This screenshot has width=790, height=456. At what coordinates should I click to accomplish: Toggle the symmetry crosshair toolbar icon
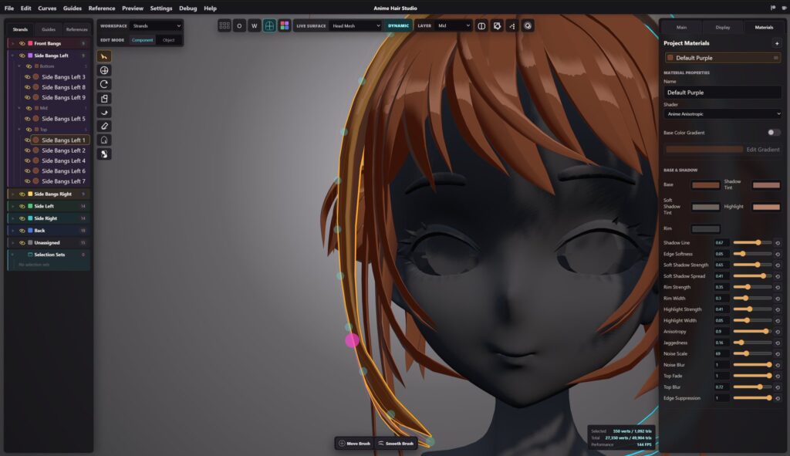pos(269,25)
